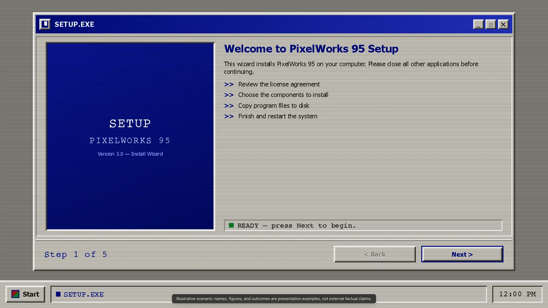Click the Welcome to PixelWorks 95 Setup heading
Viewport: 548px width, 308px height.
click(x=311, y=49)
